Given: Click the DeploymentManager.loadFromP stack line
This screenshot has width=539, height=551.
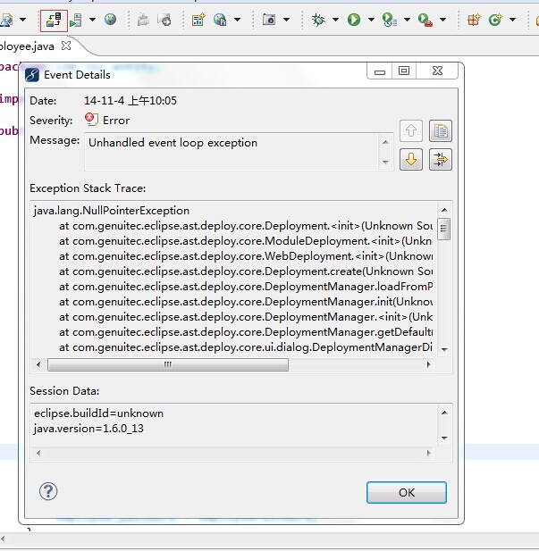Looking at the screenshot, I should coord(246,287).
